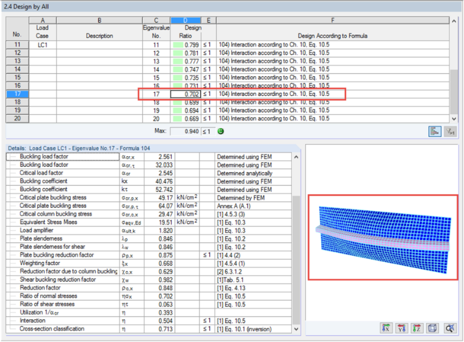
Task: Select Critical column buckling stress row
Action: click(148, 214)
